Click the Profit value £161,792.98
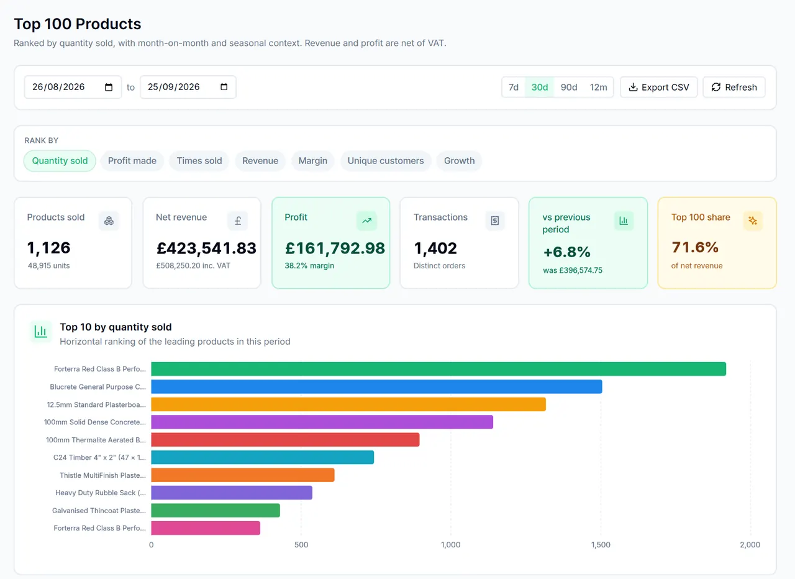Image resolution: width=795 pixels, height=579 pixels. point(335,248)
